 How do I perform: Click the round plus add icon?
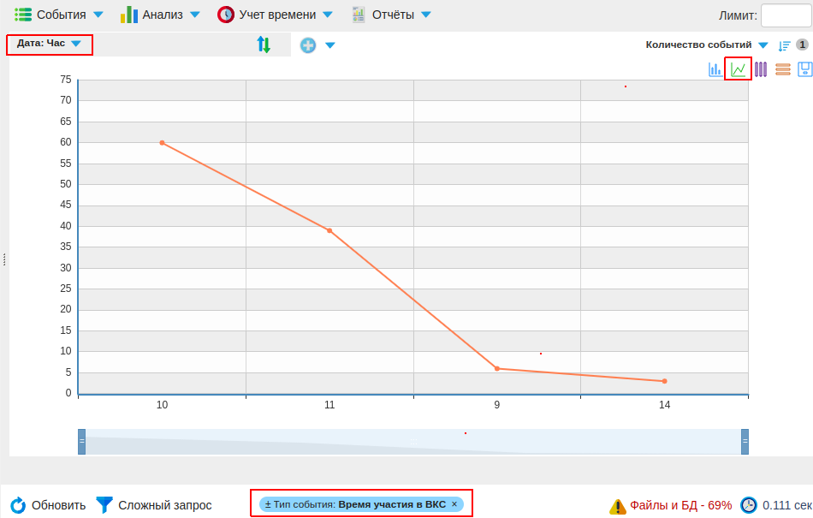click(308, 45)
